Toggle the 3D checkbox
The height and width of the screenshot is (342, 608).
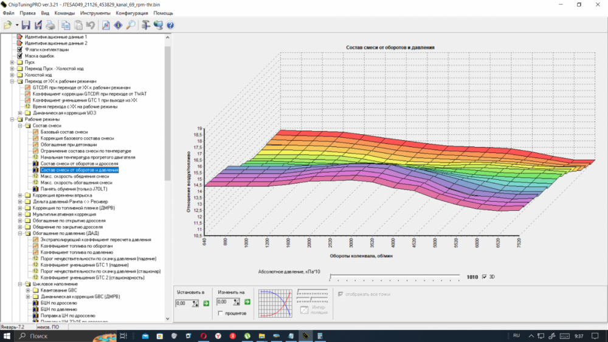pos(485,277)
